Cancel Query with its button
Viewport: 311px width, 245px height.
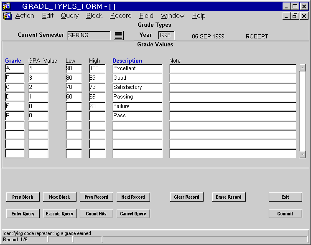point(133,214)
